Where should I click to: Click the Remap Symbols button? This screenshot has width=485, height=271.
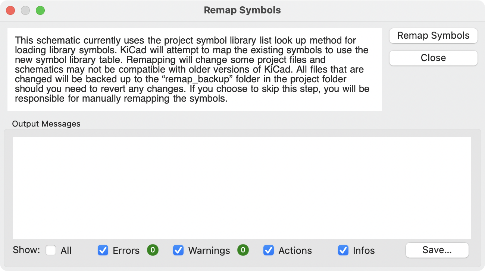(433, 36)
